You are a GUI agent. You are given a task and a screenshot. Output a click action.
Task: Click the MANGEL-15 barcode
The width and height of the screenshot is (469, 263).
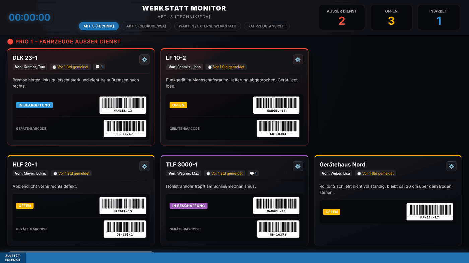(123, 206)
